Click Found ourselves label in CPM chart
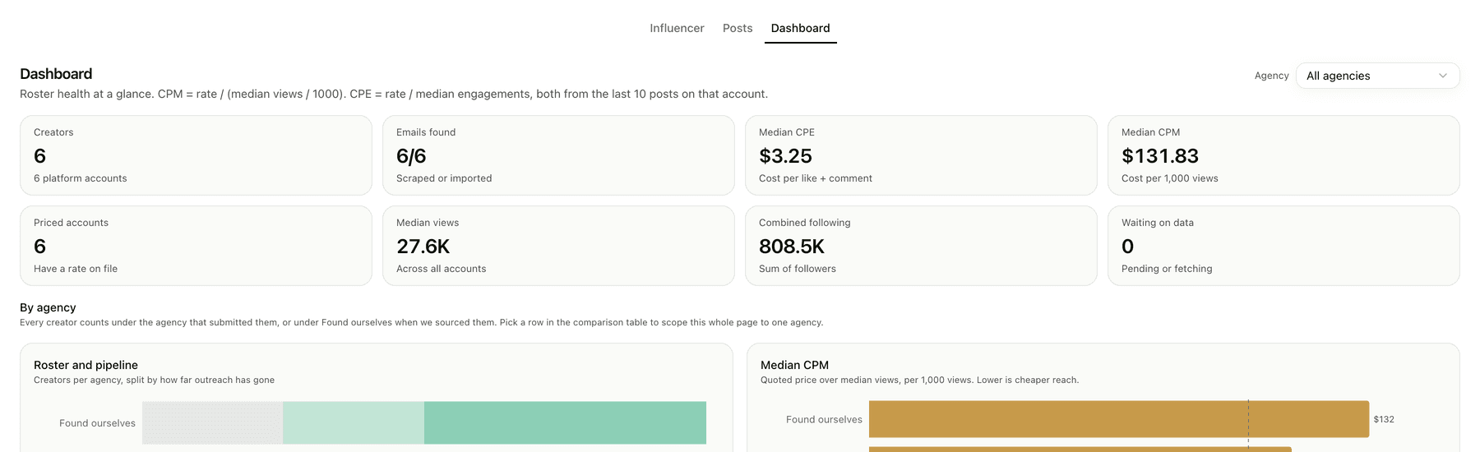This screenshot has height=452, width=1480. coord(824,419)
